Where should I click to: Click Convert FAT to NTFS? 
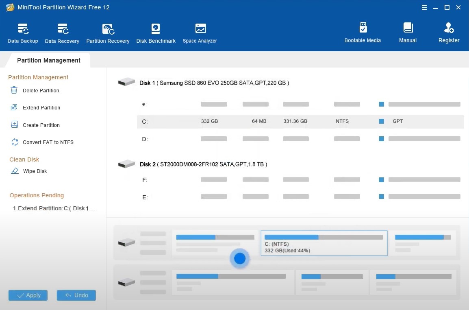tap(48, 142)
